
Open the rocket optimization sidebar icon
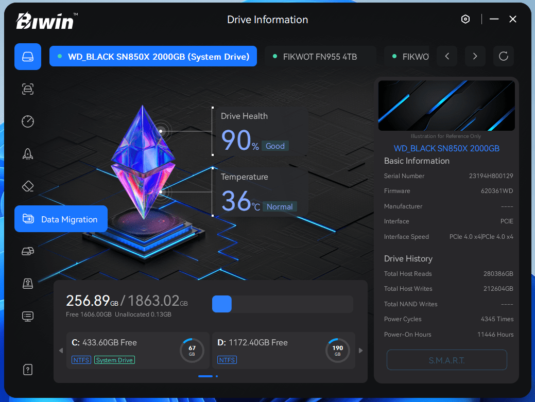pos(28,154)
